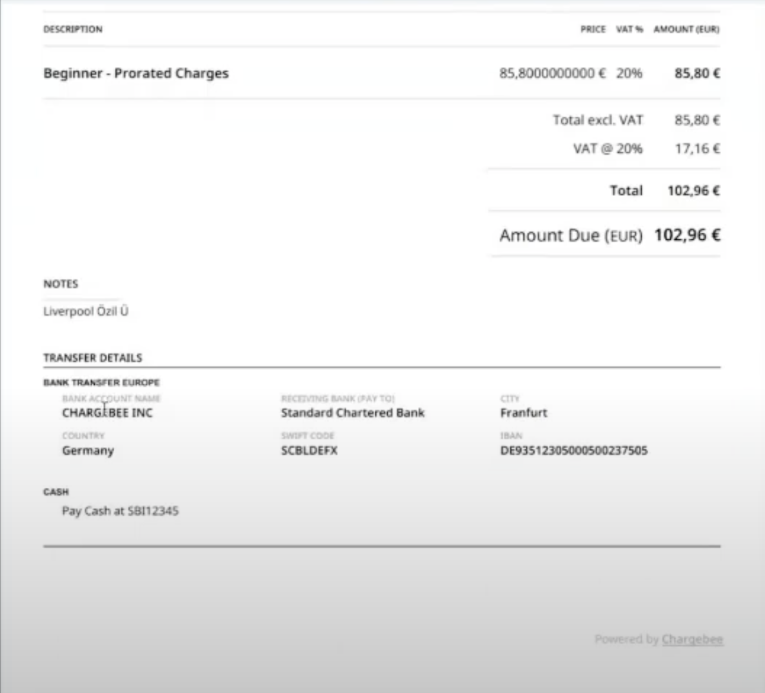The height and width of the screenshot is (693, 765).
Task: Click the Total excl. VAT 85,80 € value
Action: (x=697, y=121)
